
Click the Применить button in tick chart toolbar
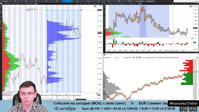[x=127, y=58]
